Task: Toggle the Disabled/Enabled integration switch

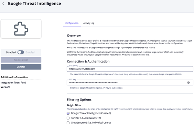Action: click(21, 52)
